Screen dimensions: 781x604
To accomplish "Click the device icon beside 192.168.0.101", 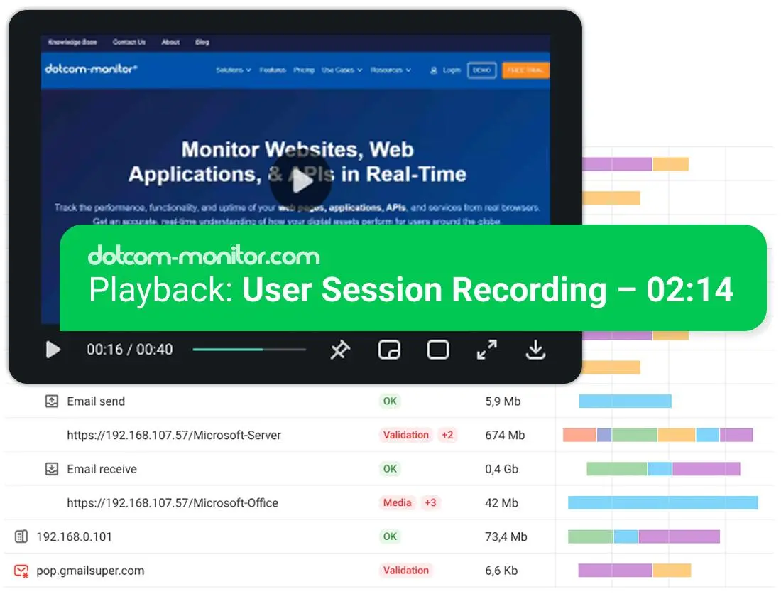I will (20, 536).
